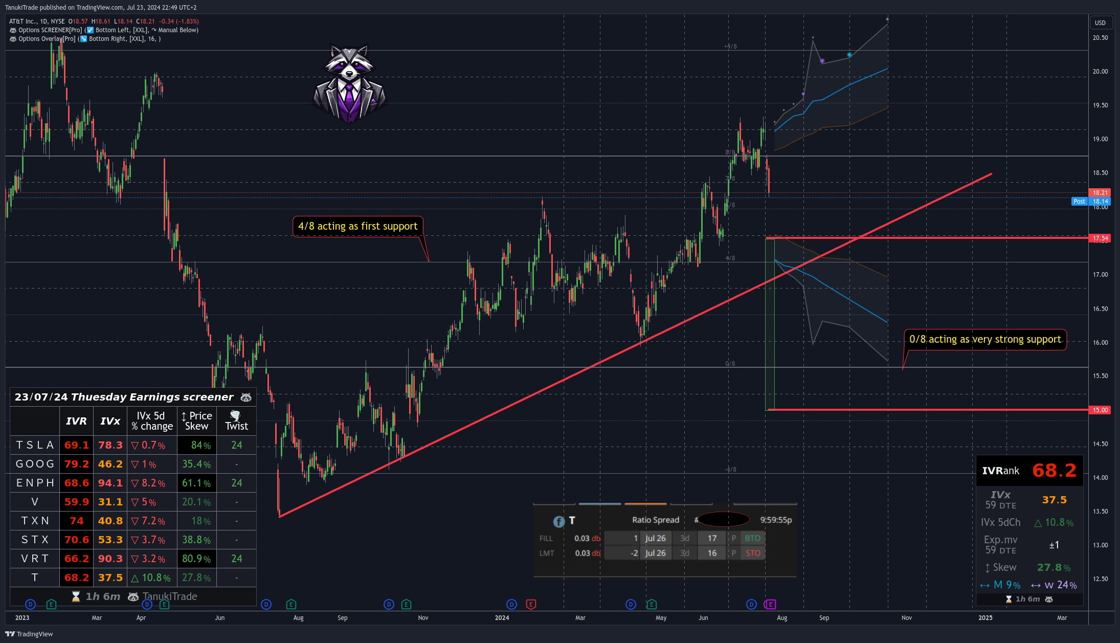Screen dimensions: 1120x643
Task: Click the raccoon icon in Earnings screener title
Action: coord(246,397)
